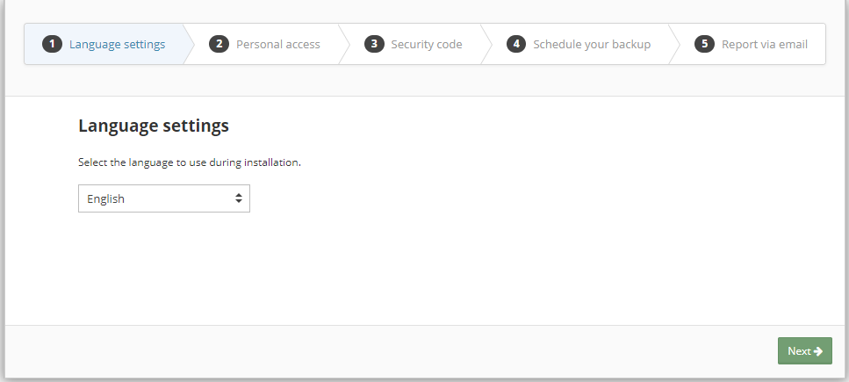Go to the Personal access step
849x382 pixels.
[x=277, y=44]
